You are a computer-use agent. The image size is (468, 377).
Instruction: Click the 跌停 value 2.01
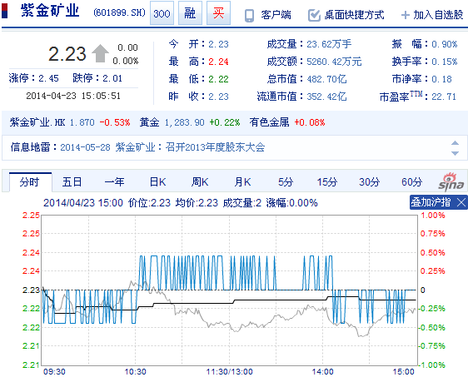click(x=112, y=78)
